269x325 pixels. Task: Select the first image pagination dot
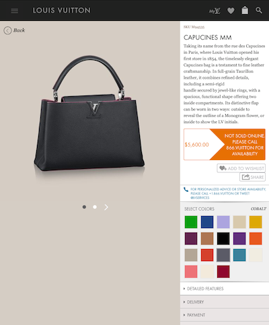click(84, 207)
